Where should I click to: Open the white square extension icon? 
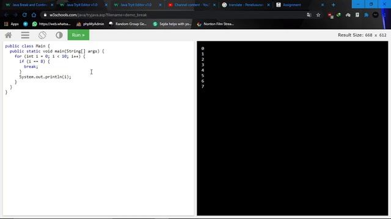(x=357, y=15)
